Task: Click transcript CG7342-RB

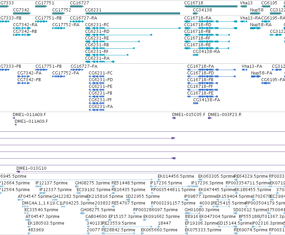Action: (x=25, y=32)
